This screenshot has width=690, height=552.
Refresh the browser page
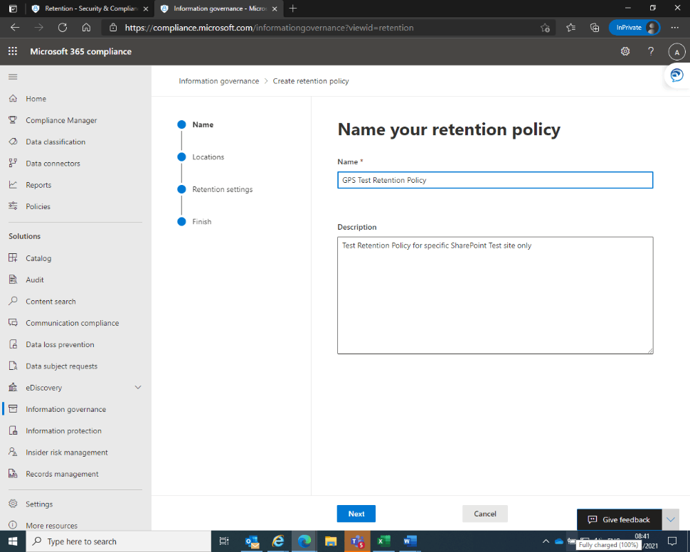point(63,28)
